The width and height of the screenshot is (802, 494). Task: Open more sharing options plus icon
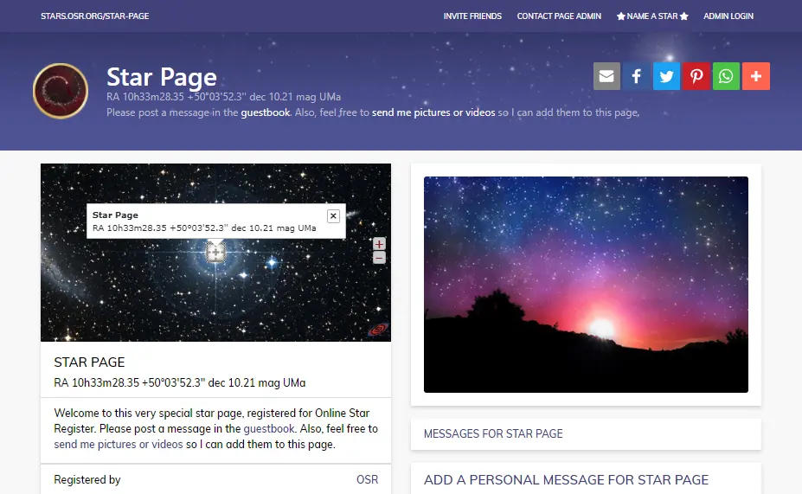(x=756, y=76)
